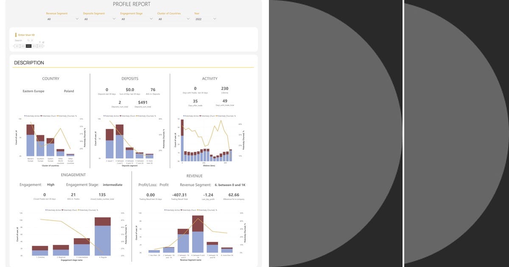Click the search magnifier icon in the User ID slicer
Screen dimensions: 509x267
(28, 40)
